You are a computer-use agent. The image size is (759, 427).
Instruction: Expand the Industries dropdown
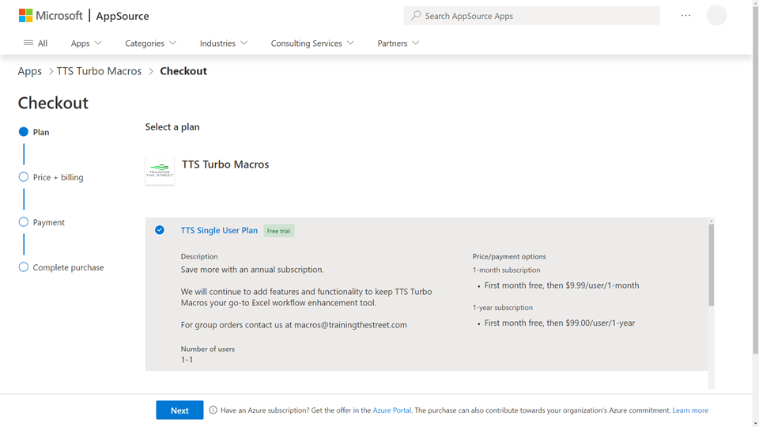223,43
